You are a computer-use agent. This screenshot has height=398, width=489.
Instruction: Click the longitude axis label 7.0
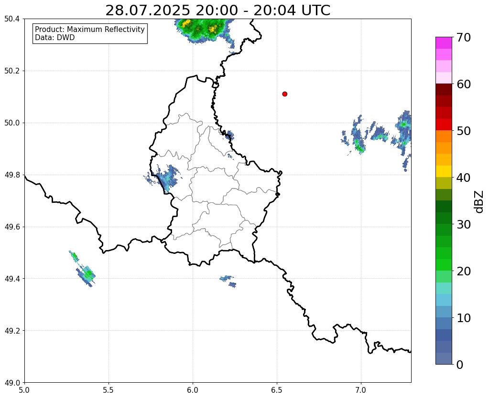(x=361, y=390)
